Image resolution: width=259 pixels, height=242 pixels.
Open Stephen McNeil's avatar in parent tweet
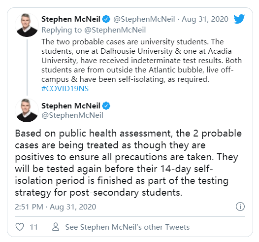pyautogui.click(x=27, y=25)
